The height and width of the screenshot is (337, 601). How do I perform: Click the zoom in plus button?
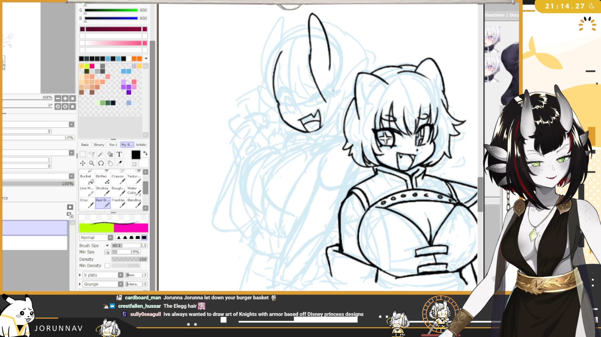coord(65,98)
